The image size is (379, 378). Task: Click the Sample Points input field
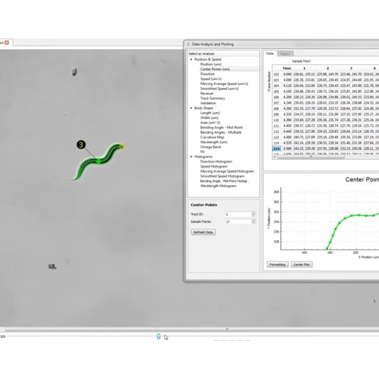click(238, 222)
